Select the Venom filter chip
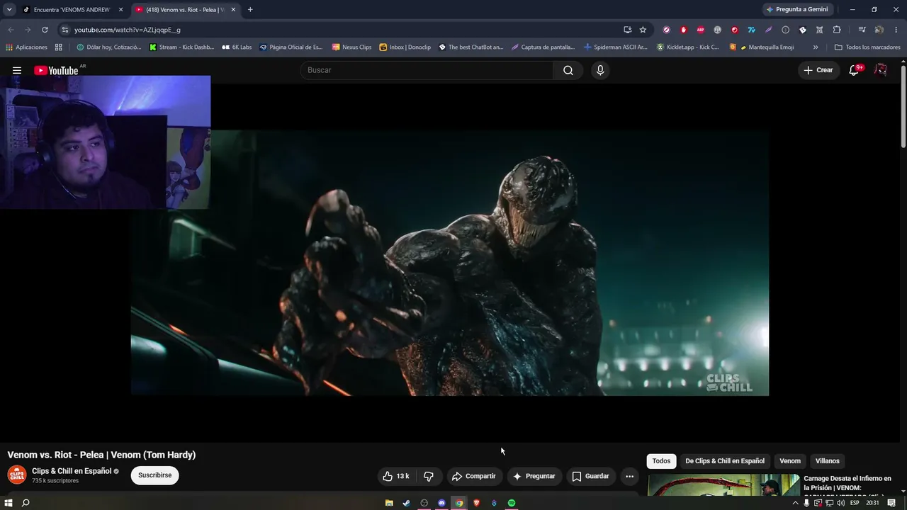This screenshot has height=510, width=907. coord(790,461)
